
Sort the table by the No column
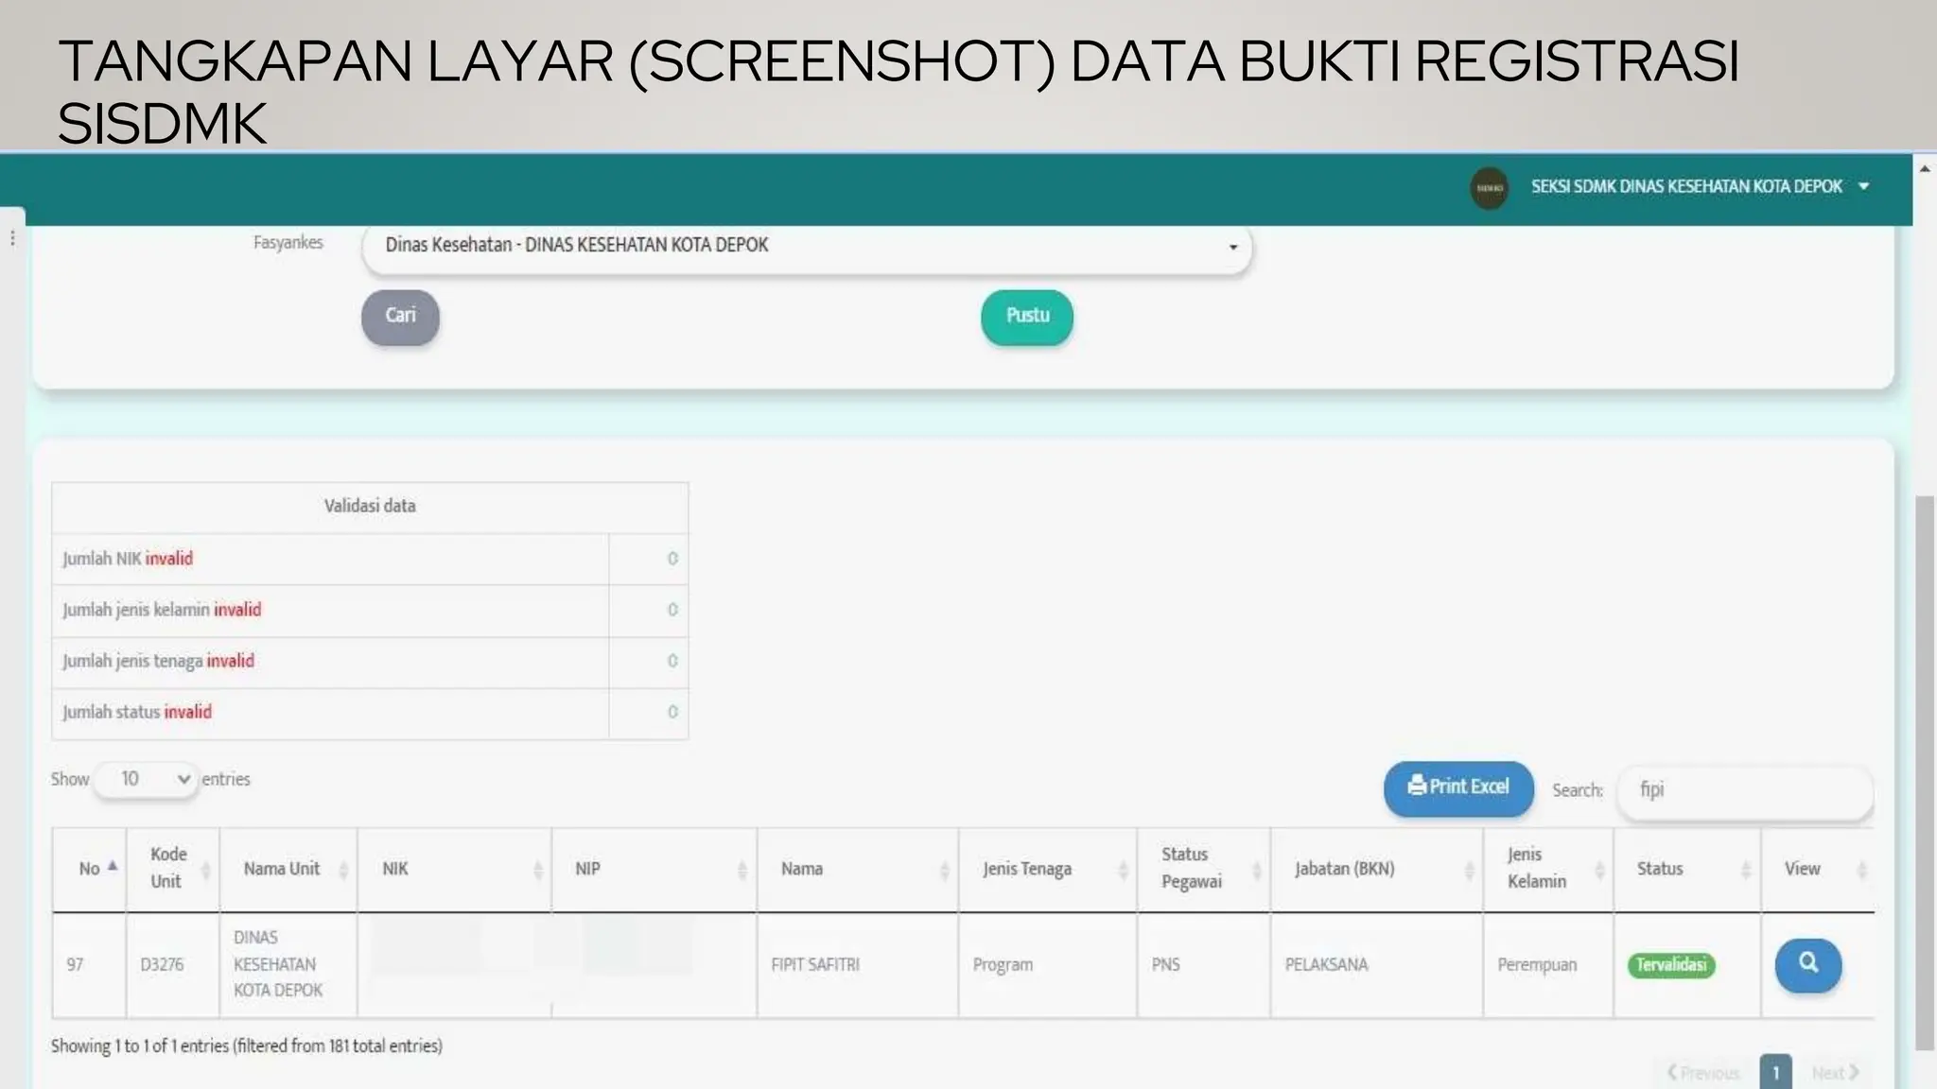tap(90, 869)
